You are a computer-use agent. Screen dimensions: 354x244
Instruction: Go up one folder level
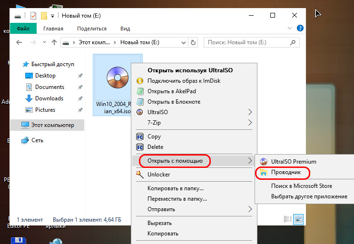point(54,42)
